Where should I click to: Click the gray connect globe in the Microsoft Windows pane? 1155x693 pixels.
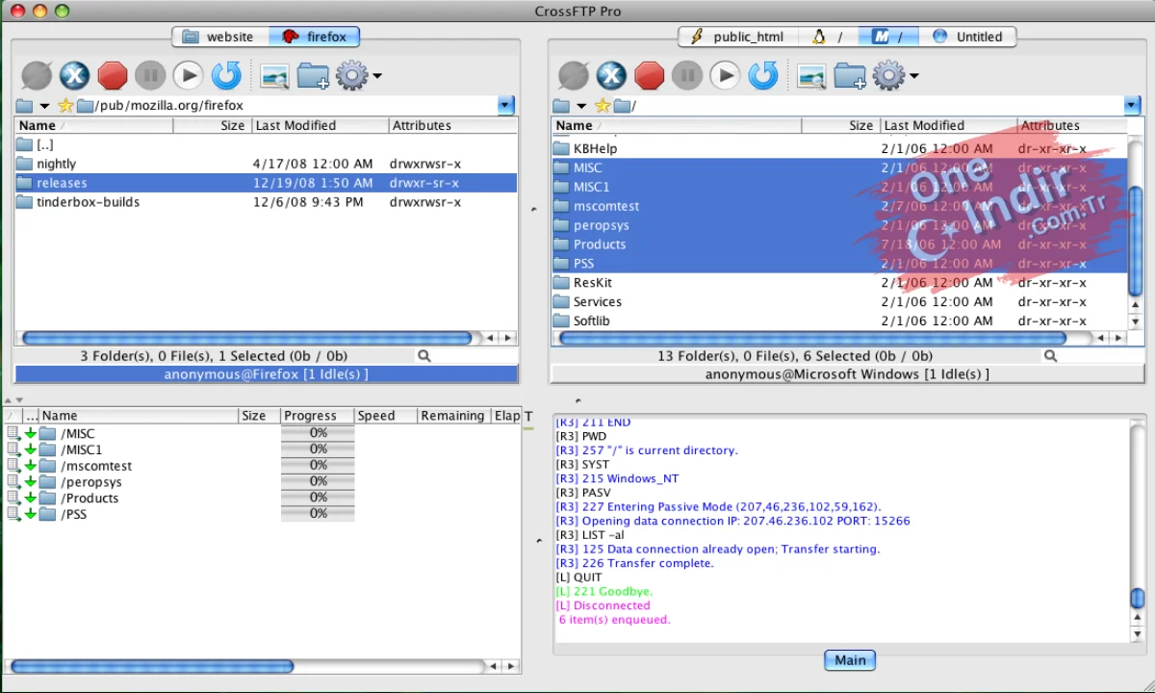pyautogui.click(x=574, y=75)
